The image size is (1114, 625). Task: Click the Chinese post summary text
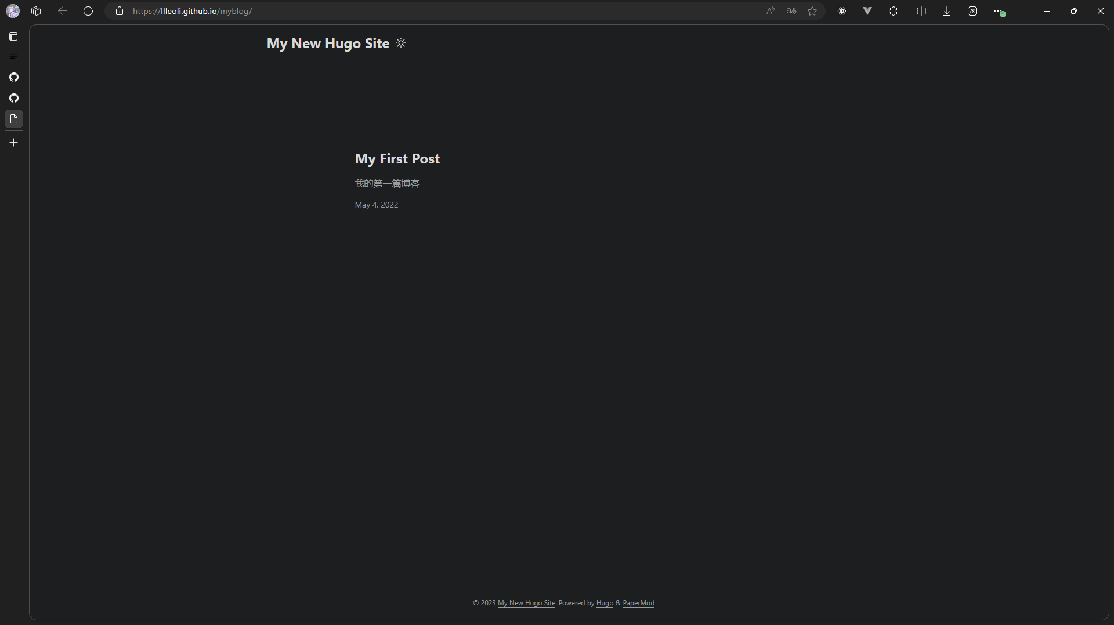387,184
